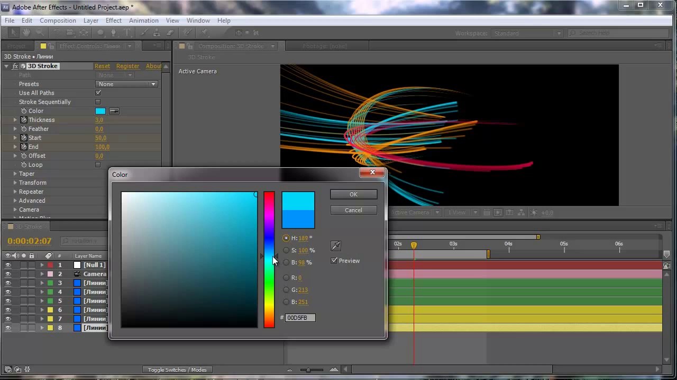Open the Animation menu

tap(143, 21)
